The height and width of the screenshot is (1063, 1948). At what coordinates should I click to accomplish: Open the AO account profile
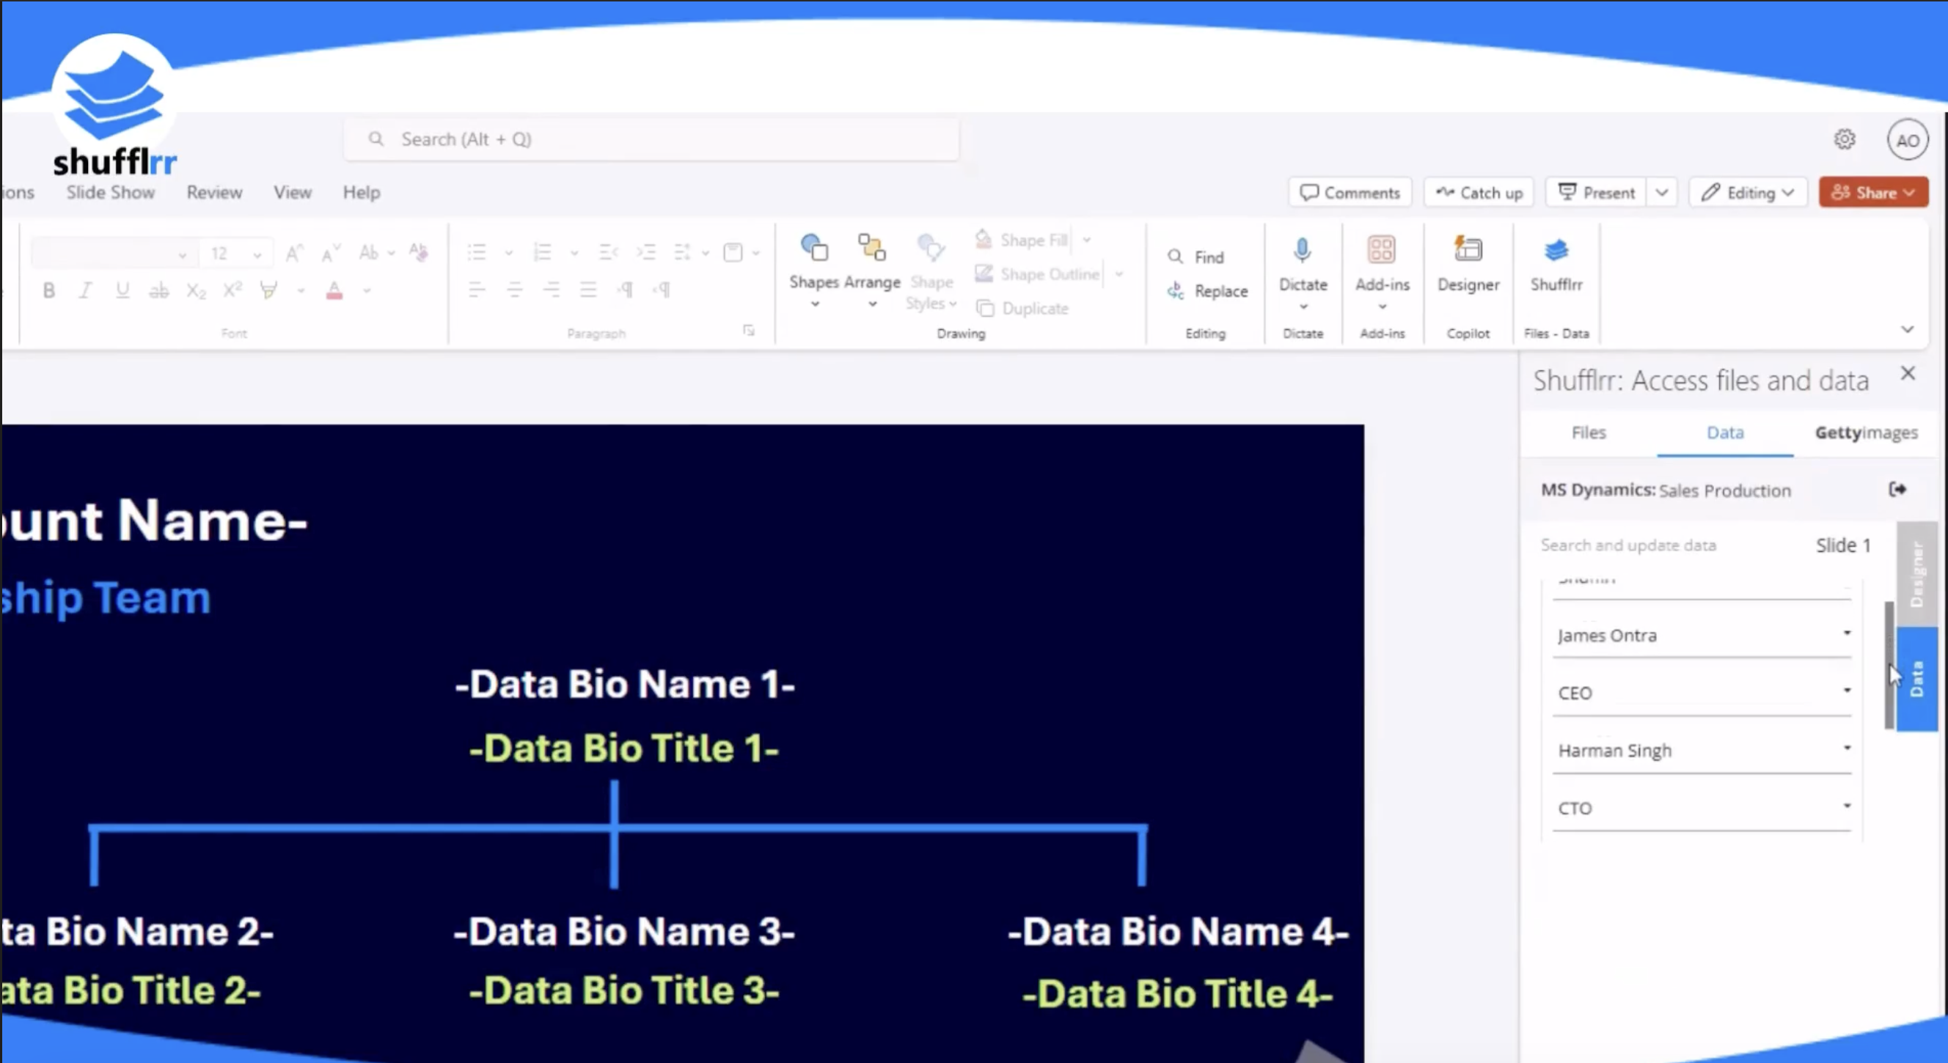coord(1907,140)
